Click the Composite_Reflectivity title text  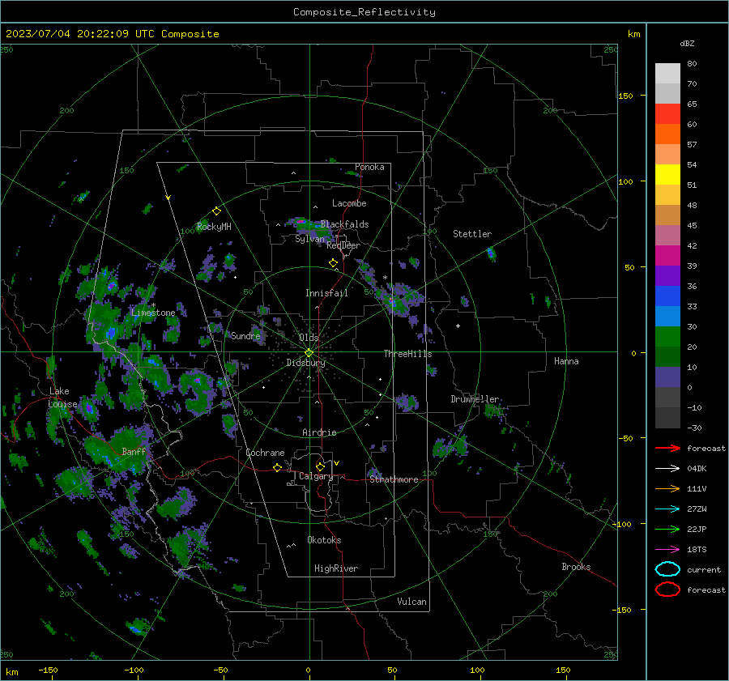click(364, 12)
